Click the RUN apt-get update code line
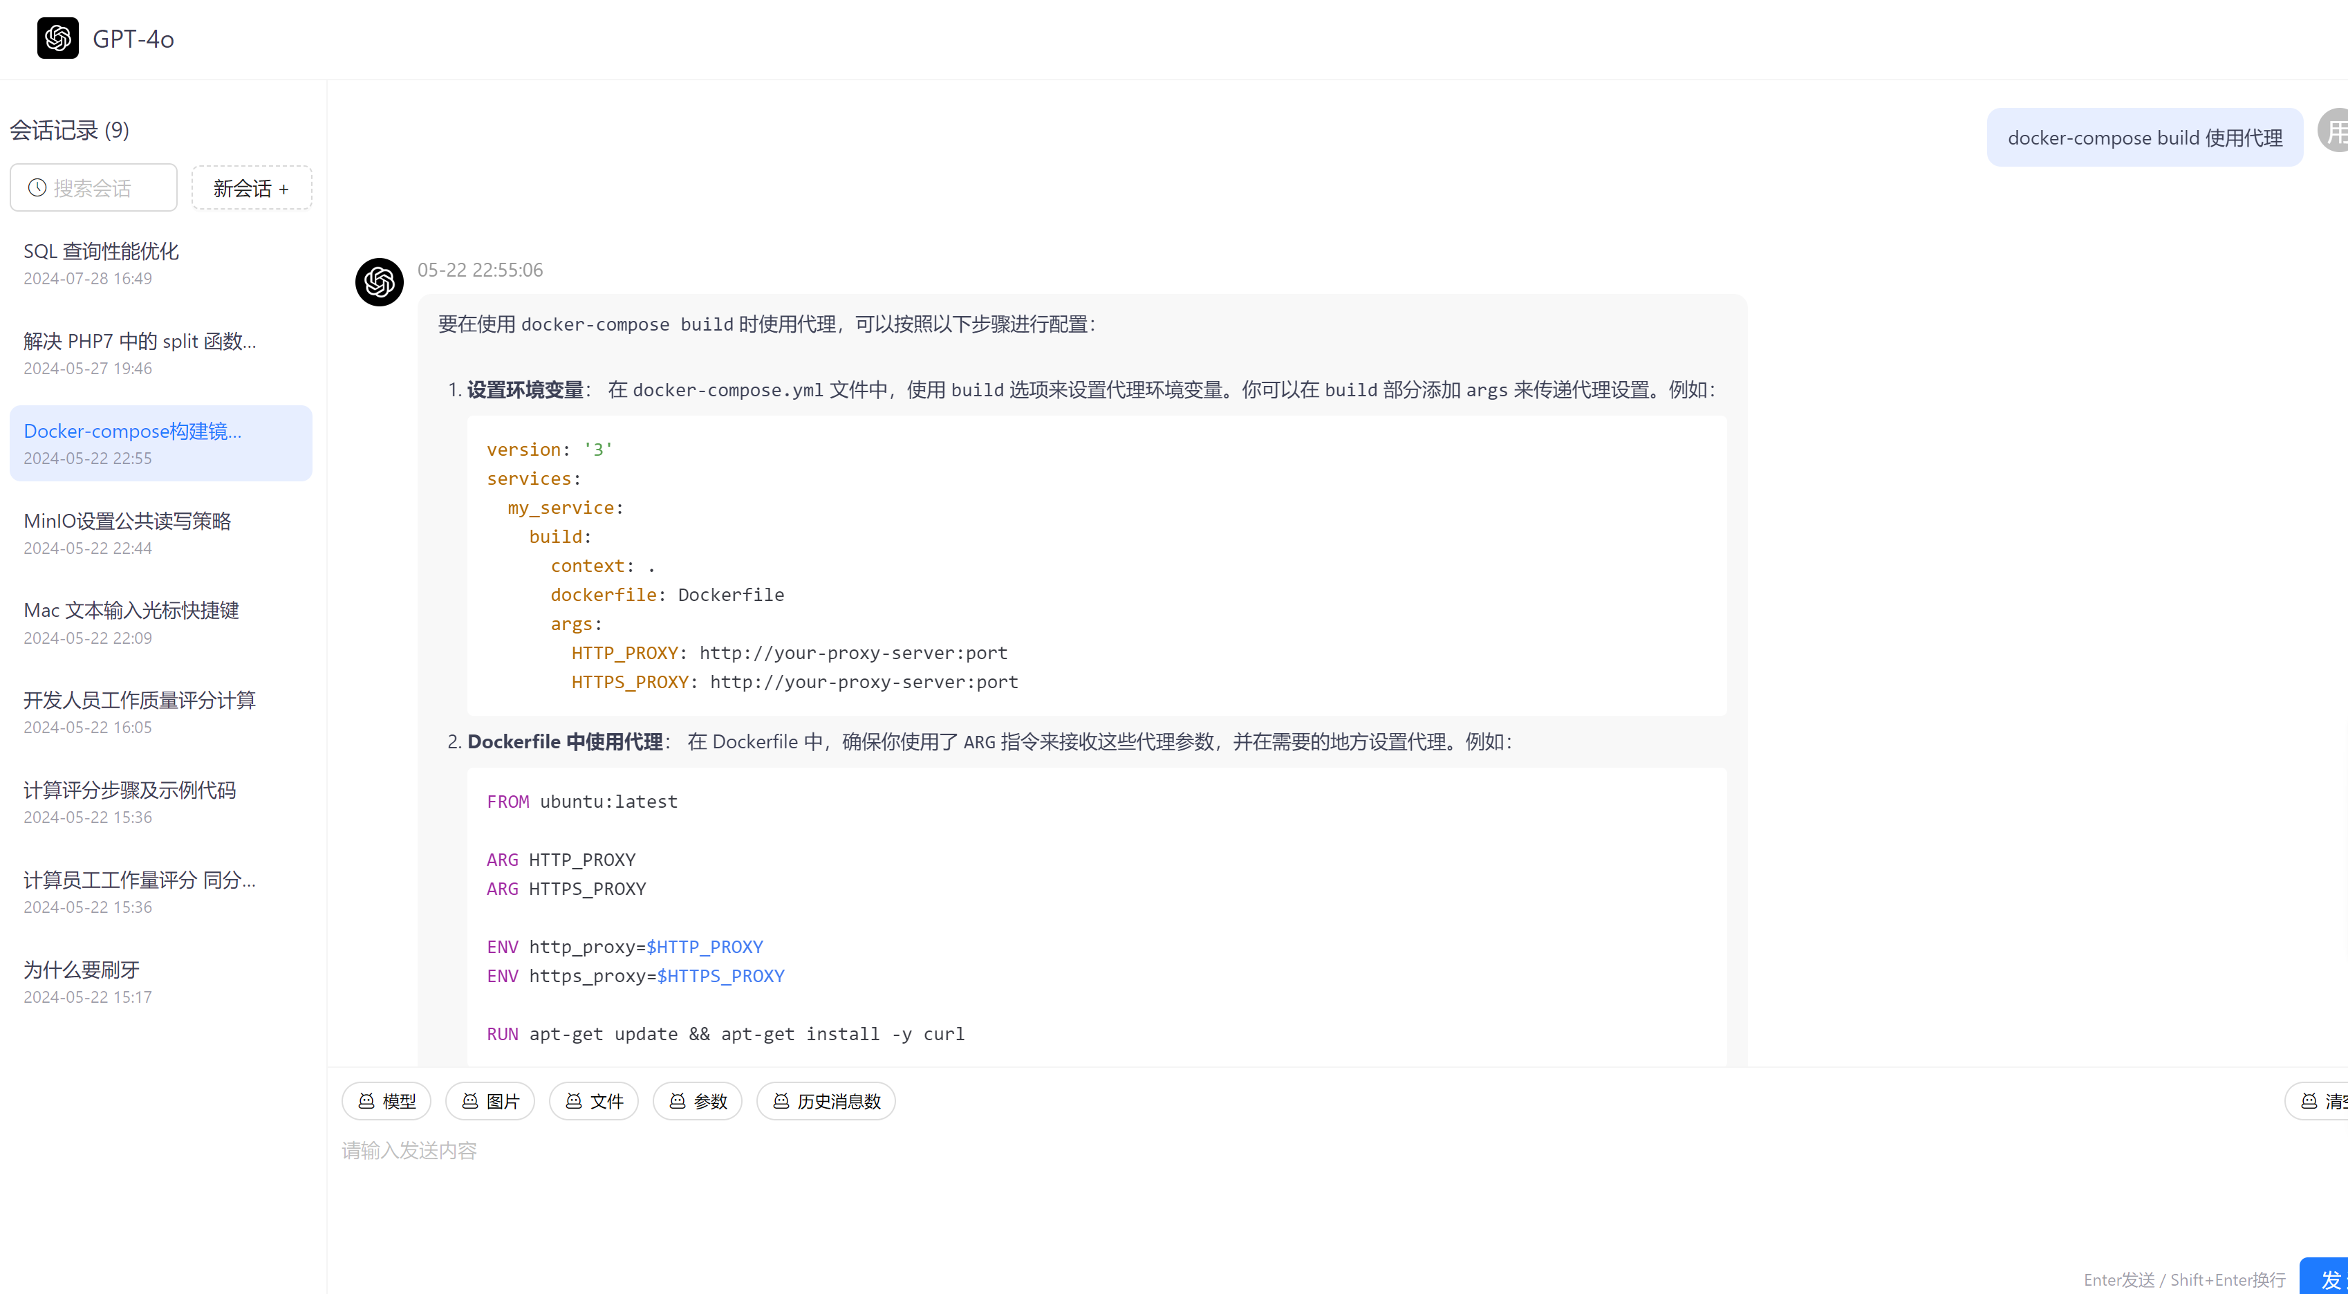2348x1294 pixels. click(725, 1034)
